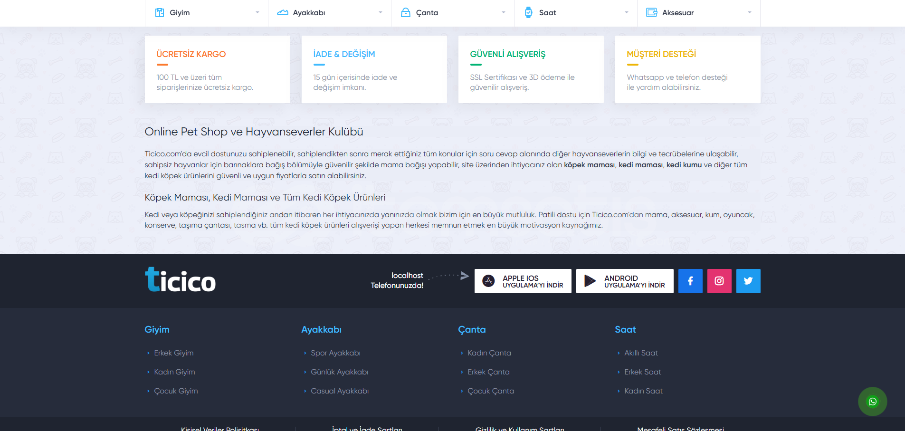Go to Günlük Ayakkabı page
The height and width of the screenshot is (431, 905).
[x=340, y=372]
